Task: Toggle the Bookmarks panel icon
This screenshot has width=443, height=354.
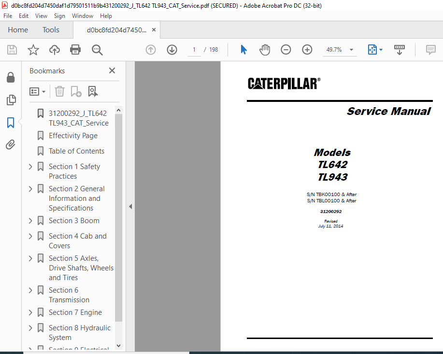Action: click(11, 122)
